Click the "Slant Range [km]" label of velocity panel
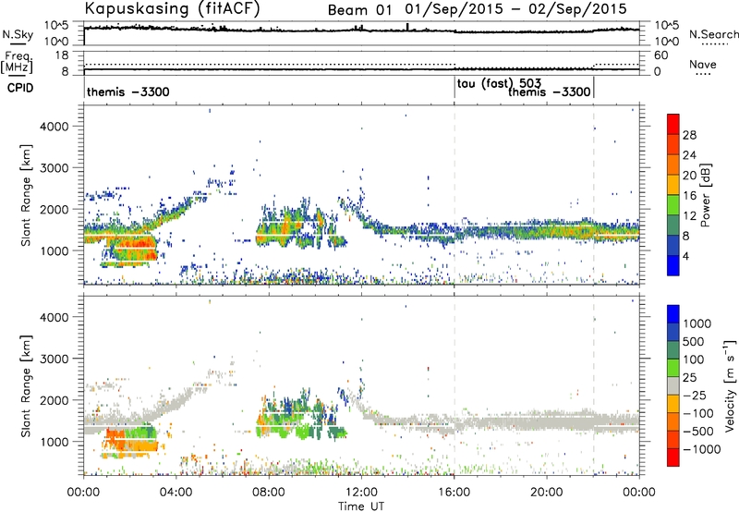Screen dimensions: 739x512 (26, 385)
